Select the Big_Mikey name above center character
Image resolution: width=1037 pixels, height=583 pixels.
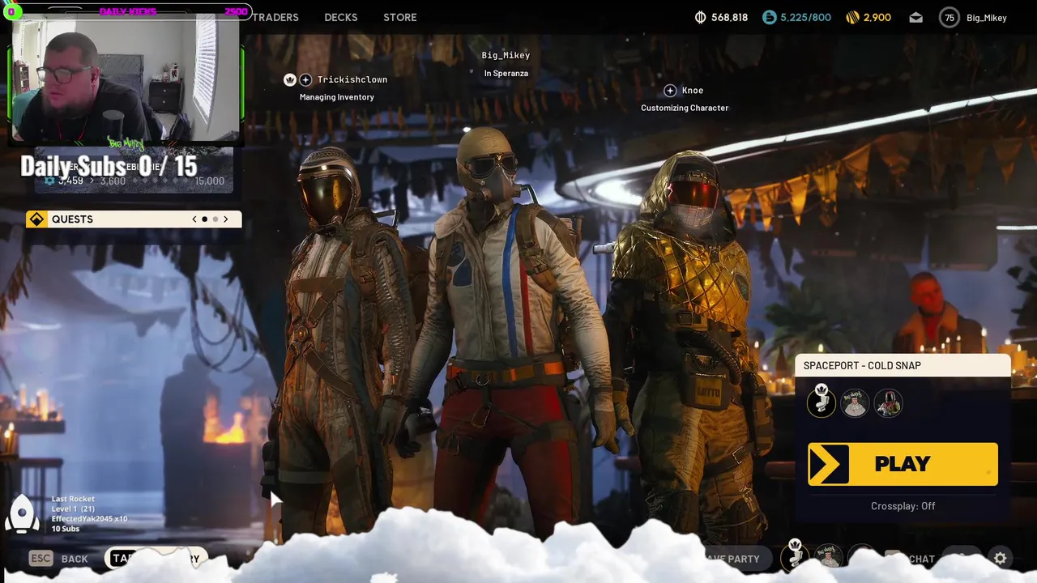click(506, 55)
